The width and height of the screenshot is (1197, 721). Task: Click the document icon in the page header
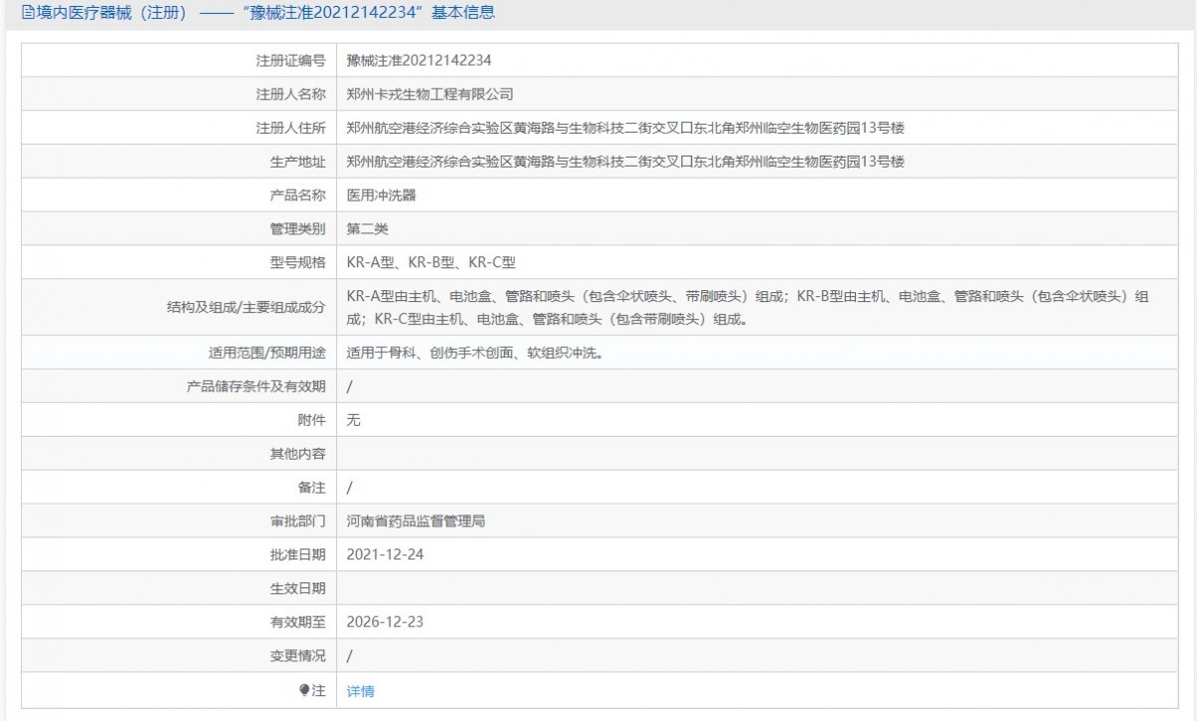pos(14,13)
